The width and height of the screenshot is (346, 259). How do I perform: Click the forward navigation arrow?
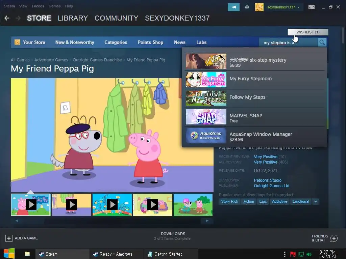pos(18,18)
